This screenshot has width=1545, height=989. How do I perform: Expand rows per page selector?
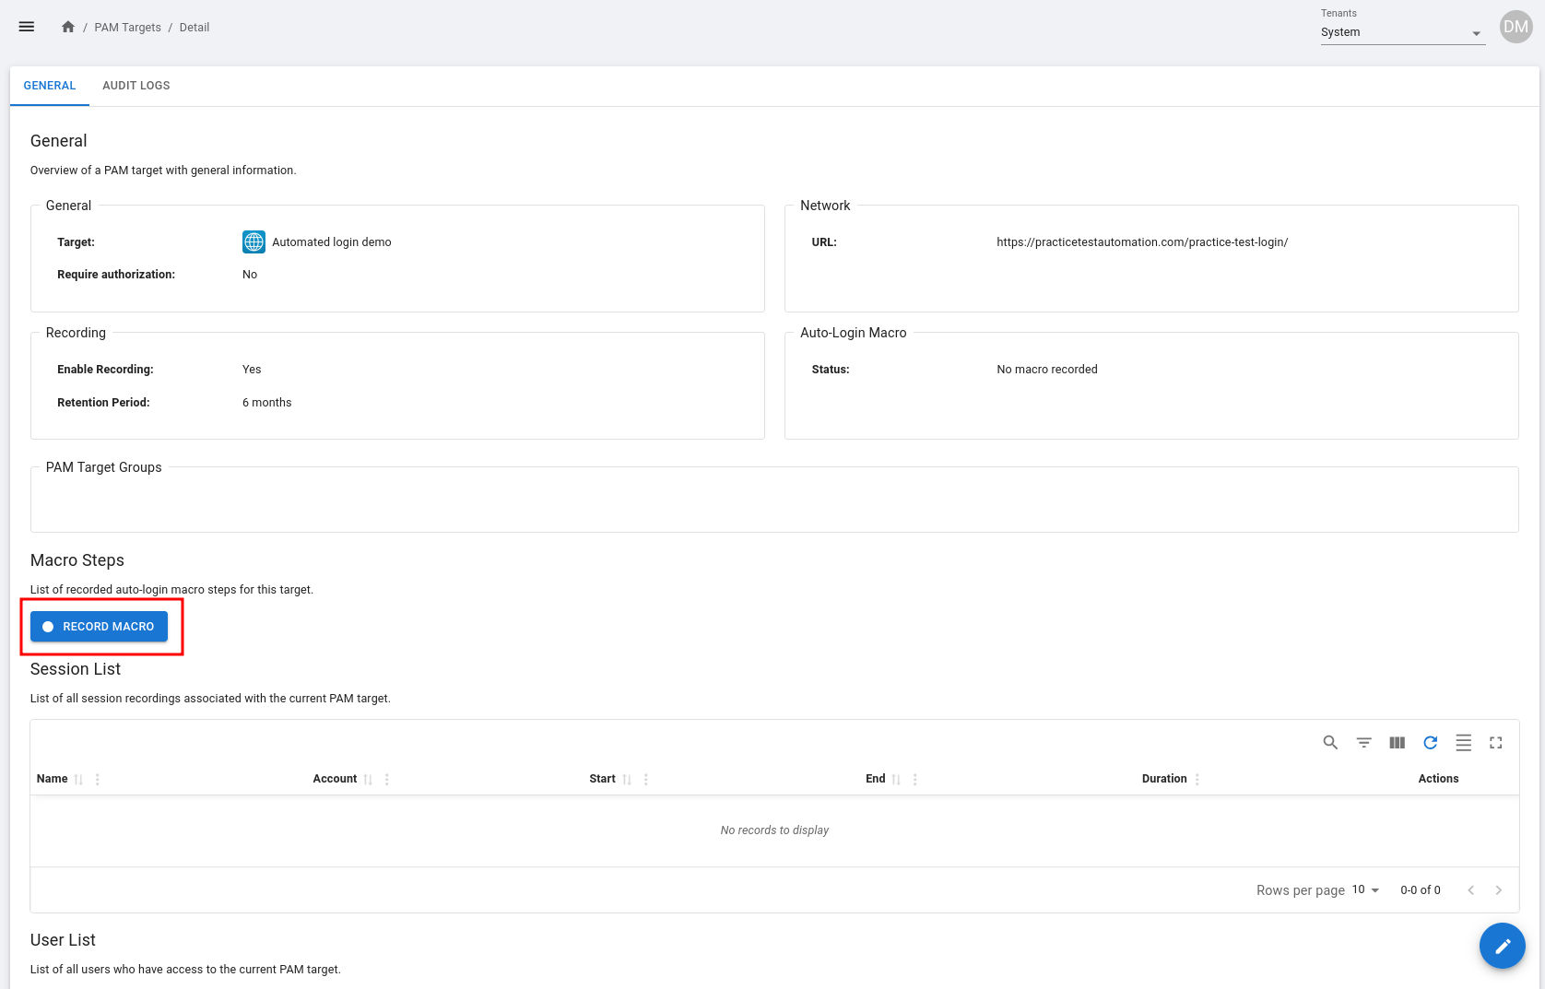point(1365,890)
